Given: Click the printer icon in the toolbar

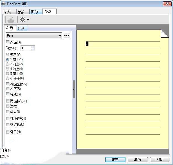Looking at the screenshot, I should (x=11, y=20).
